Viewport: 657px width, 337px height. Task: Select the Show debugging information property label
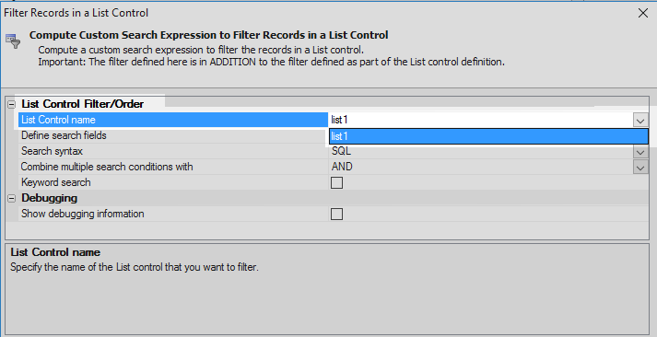83,214
